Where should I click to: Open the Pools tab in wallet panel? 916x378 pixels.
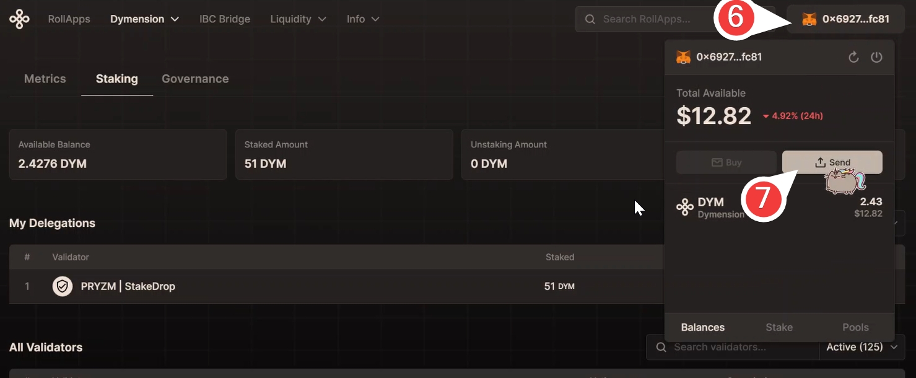tap(855, 327)
